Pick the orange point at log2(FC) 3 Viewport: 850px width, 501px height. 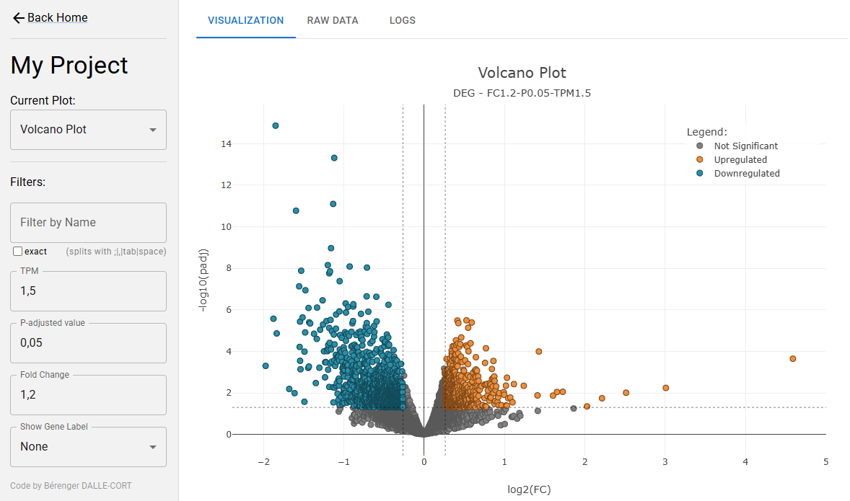665,388
